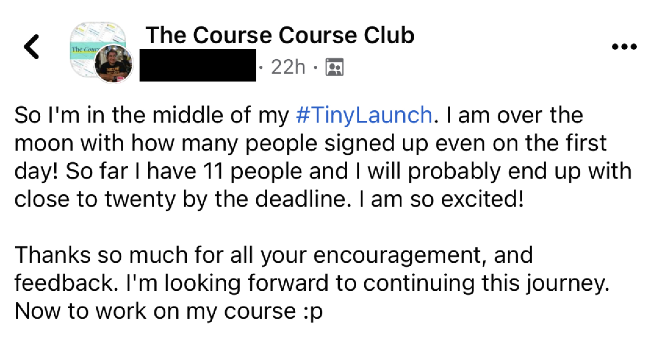Click the group members privacy icon
Viewport: 651px width, 351px height.
(334, 67)
